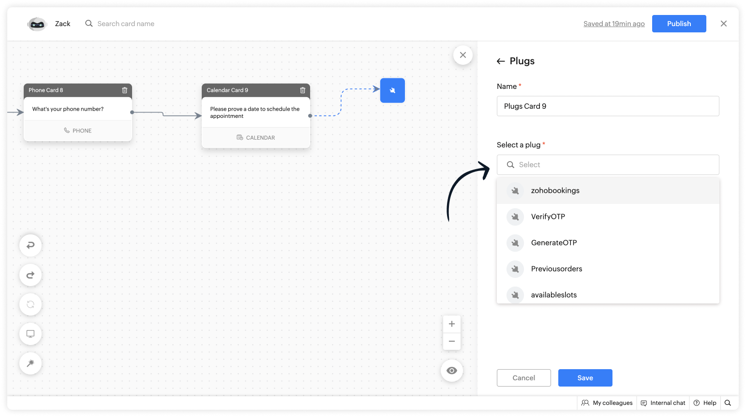This screenshot has width=746, height=417.
Task: Edit the Name field Plugs Card 9
Action: (x=608, y=106)
